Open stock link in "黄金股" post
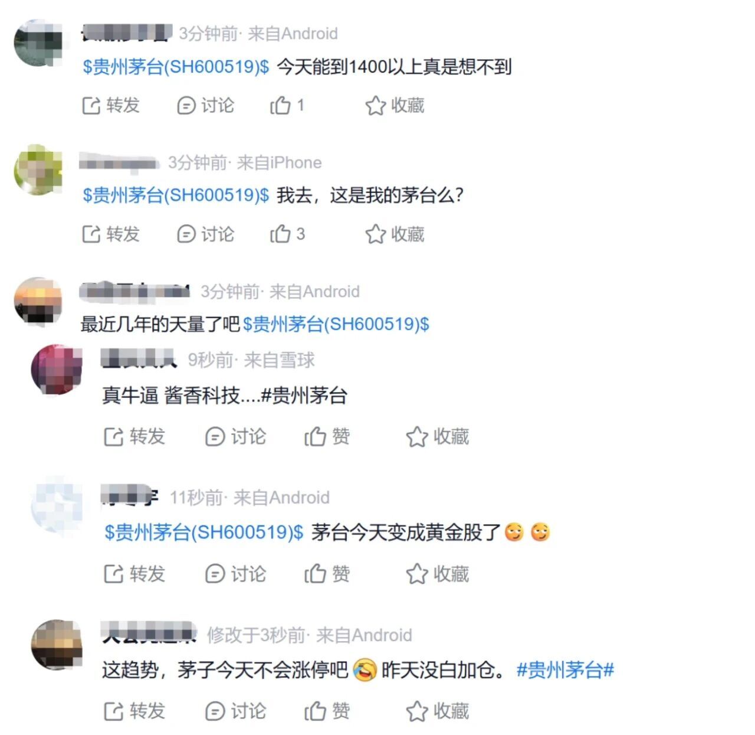This screenshot has height=735, width=755. point(203,533)
